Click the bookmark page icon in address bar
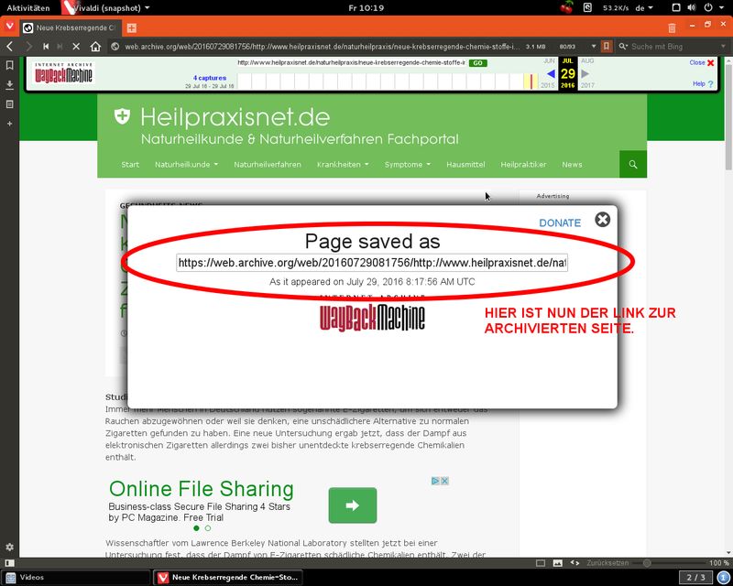This screenshot has height=586, width=733. tap(606, 46)
